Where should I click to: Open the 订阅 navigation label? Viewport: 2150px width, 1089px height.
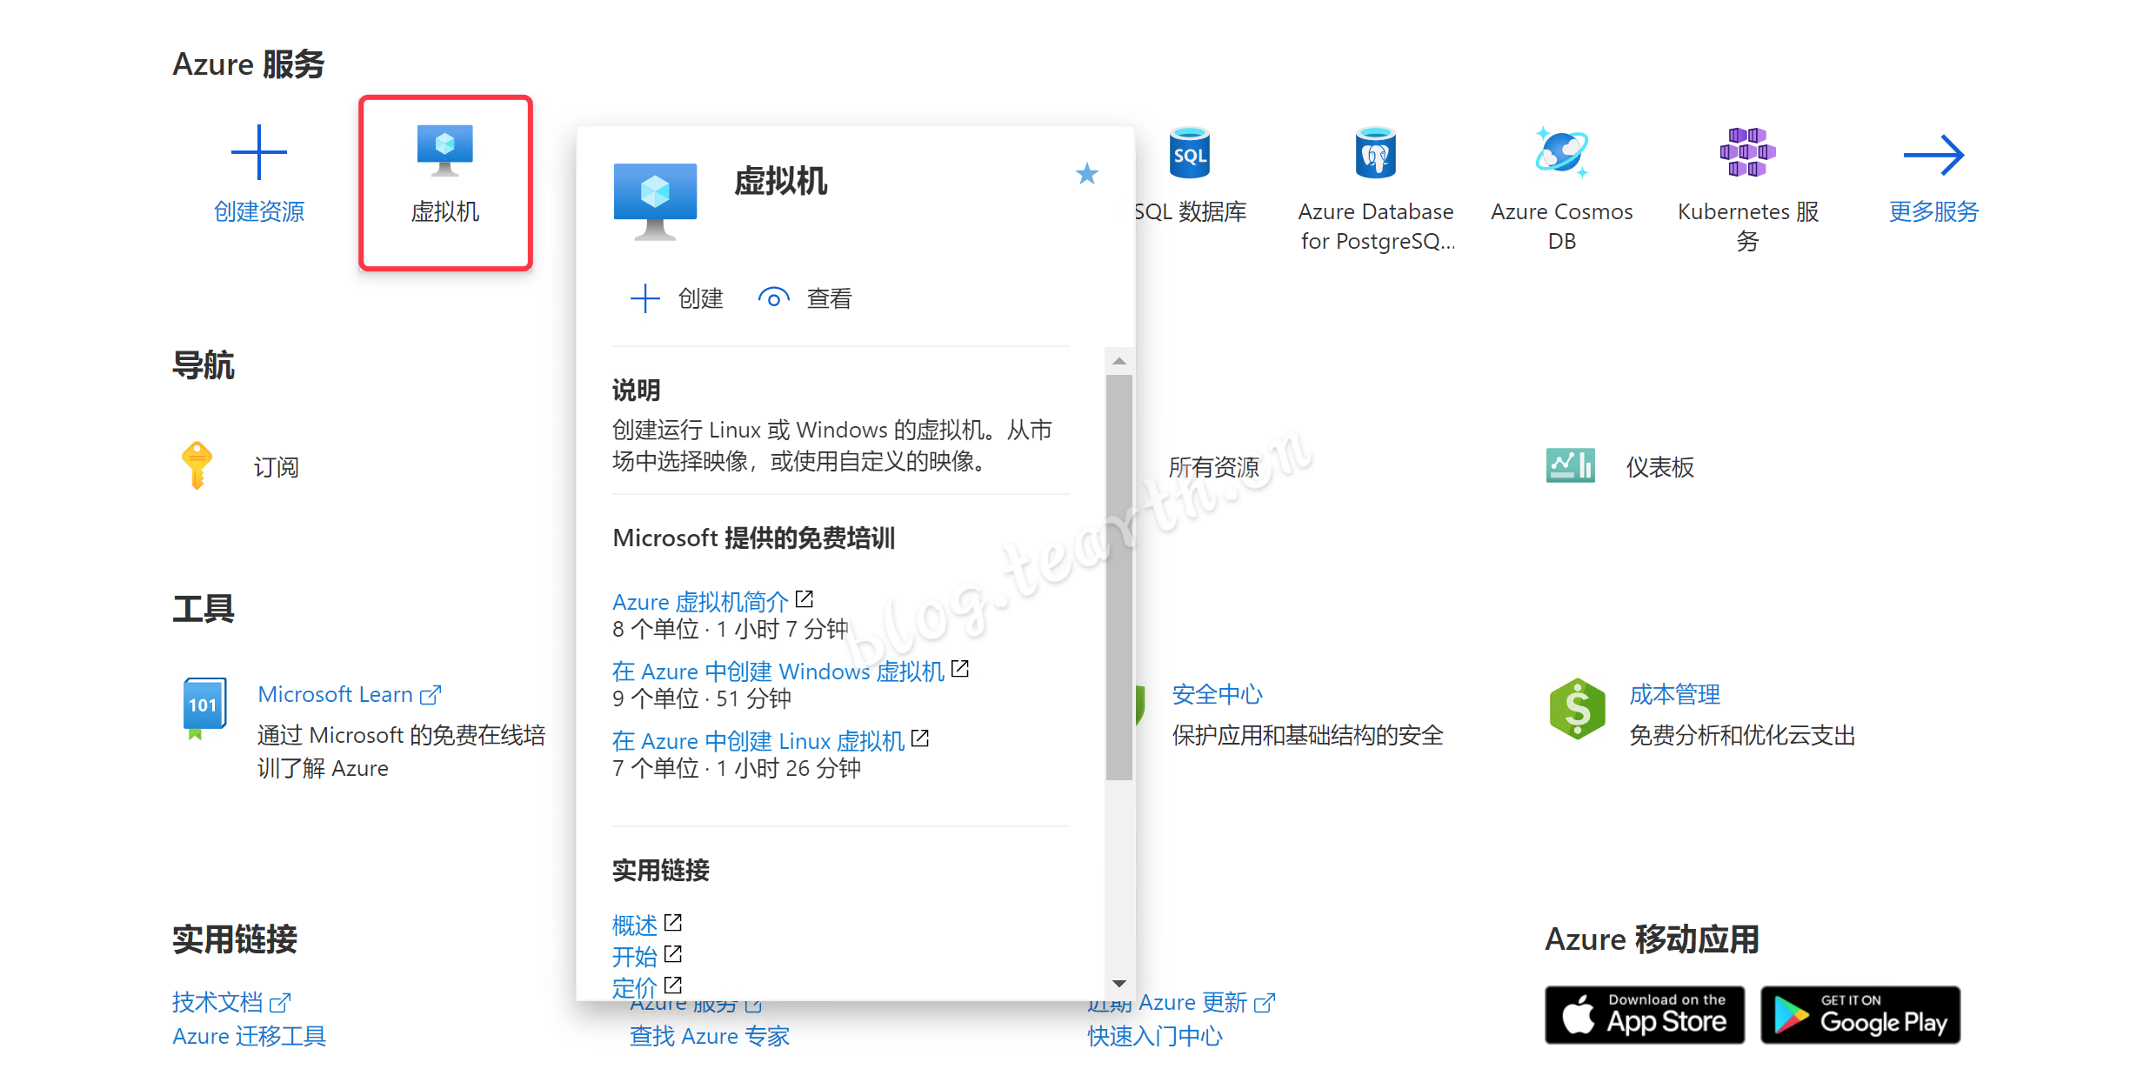click(276, 467)
